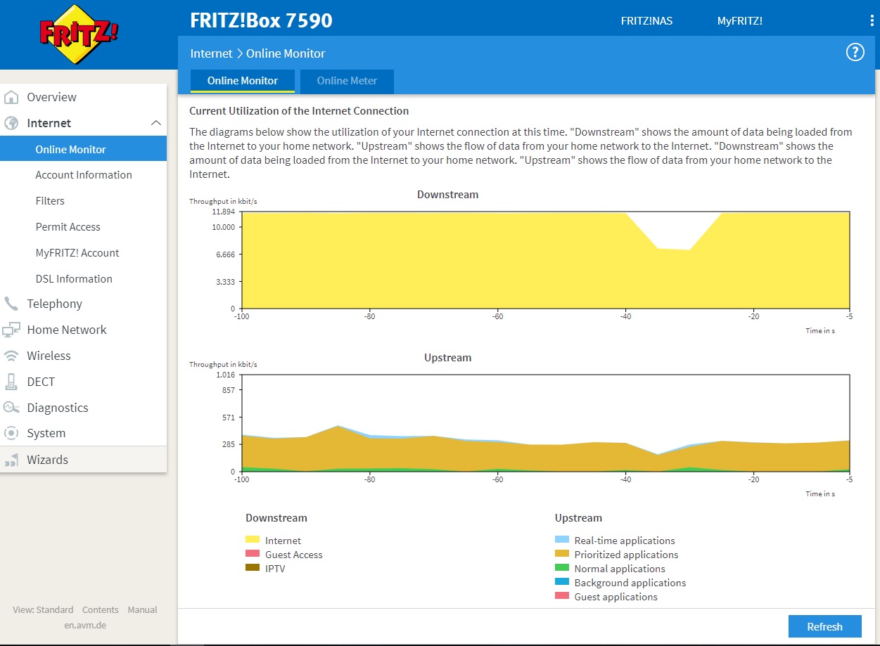Click the IPTV legend swatch
Image resolution: width=880 pixels, height=646 pixels.
[x=253, y=568]
